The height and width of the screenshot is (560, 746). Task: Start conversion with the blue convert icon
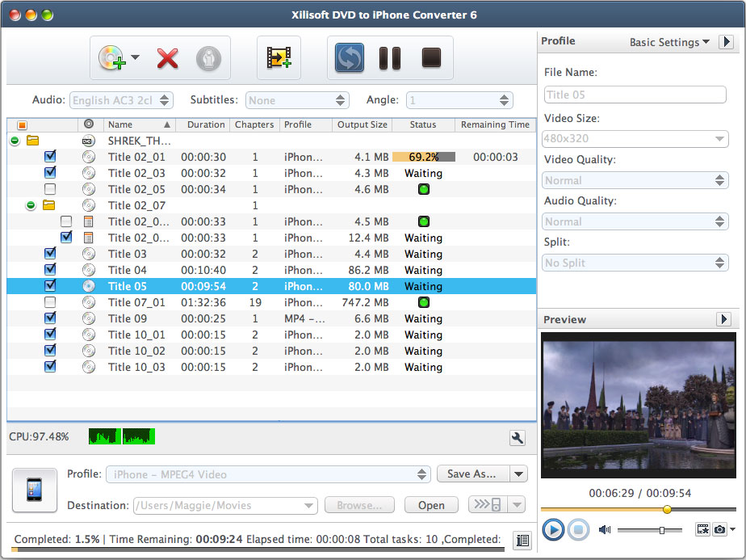coord(349,58)
